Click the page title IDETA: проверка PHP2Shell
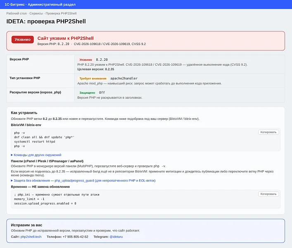 (46, 21)
